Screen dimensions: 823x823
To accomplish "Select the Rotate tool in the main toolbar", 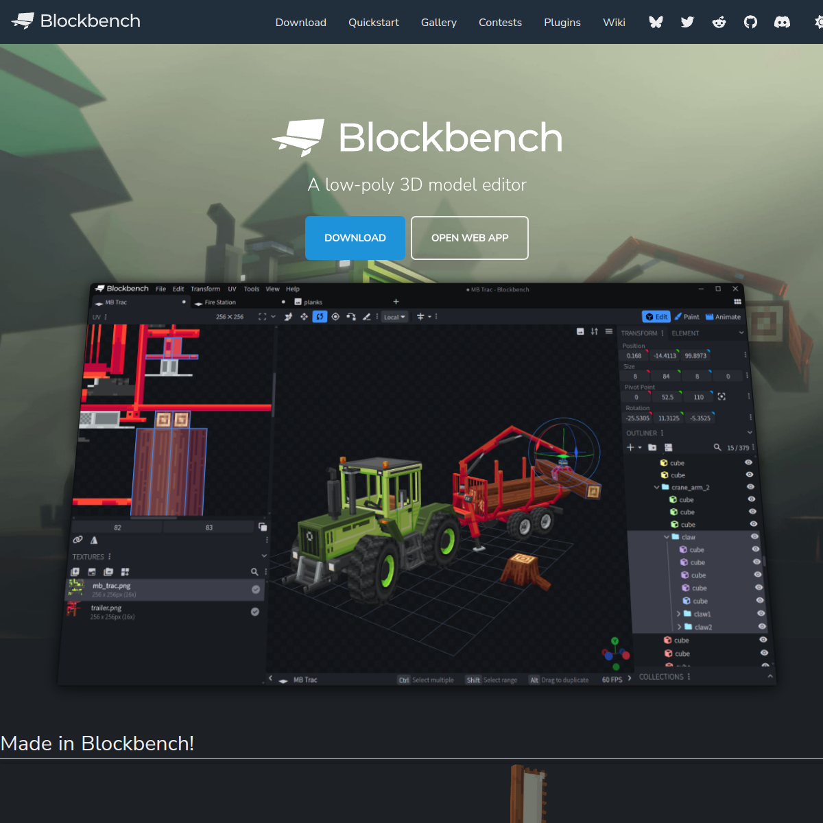I will pos(320,316).
